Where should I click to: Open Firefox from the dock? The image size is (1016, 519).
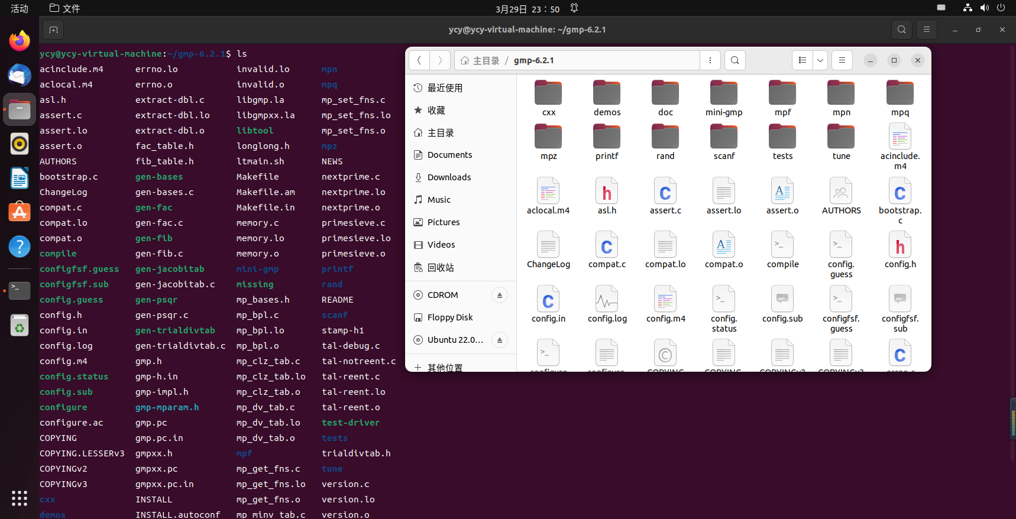click(x=20, y=41)
